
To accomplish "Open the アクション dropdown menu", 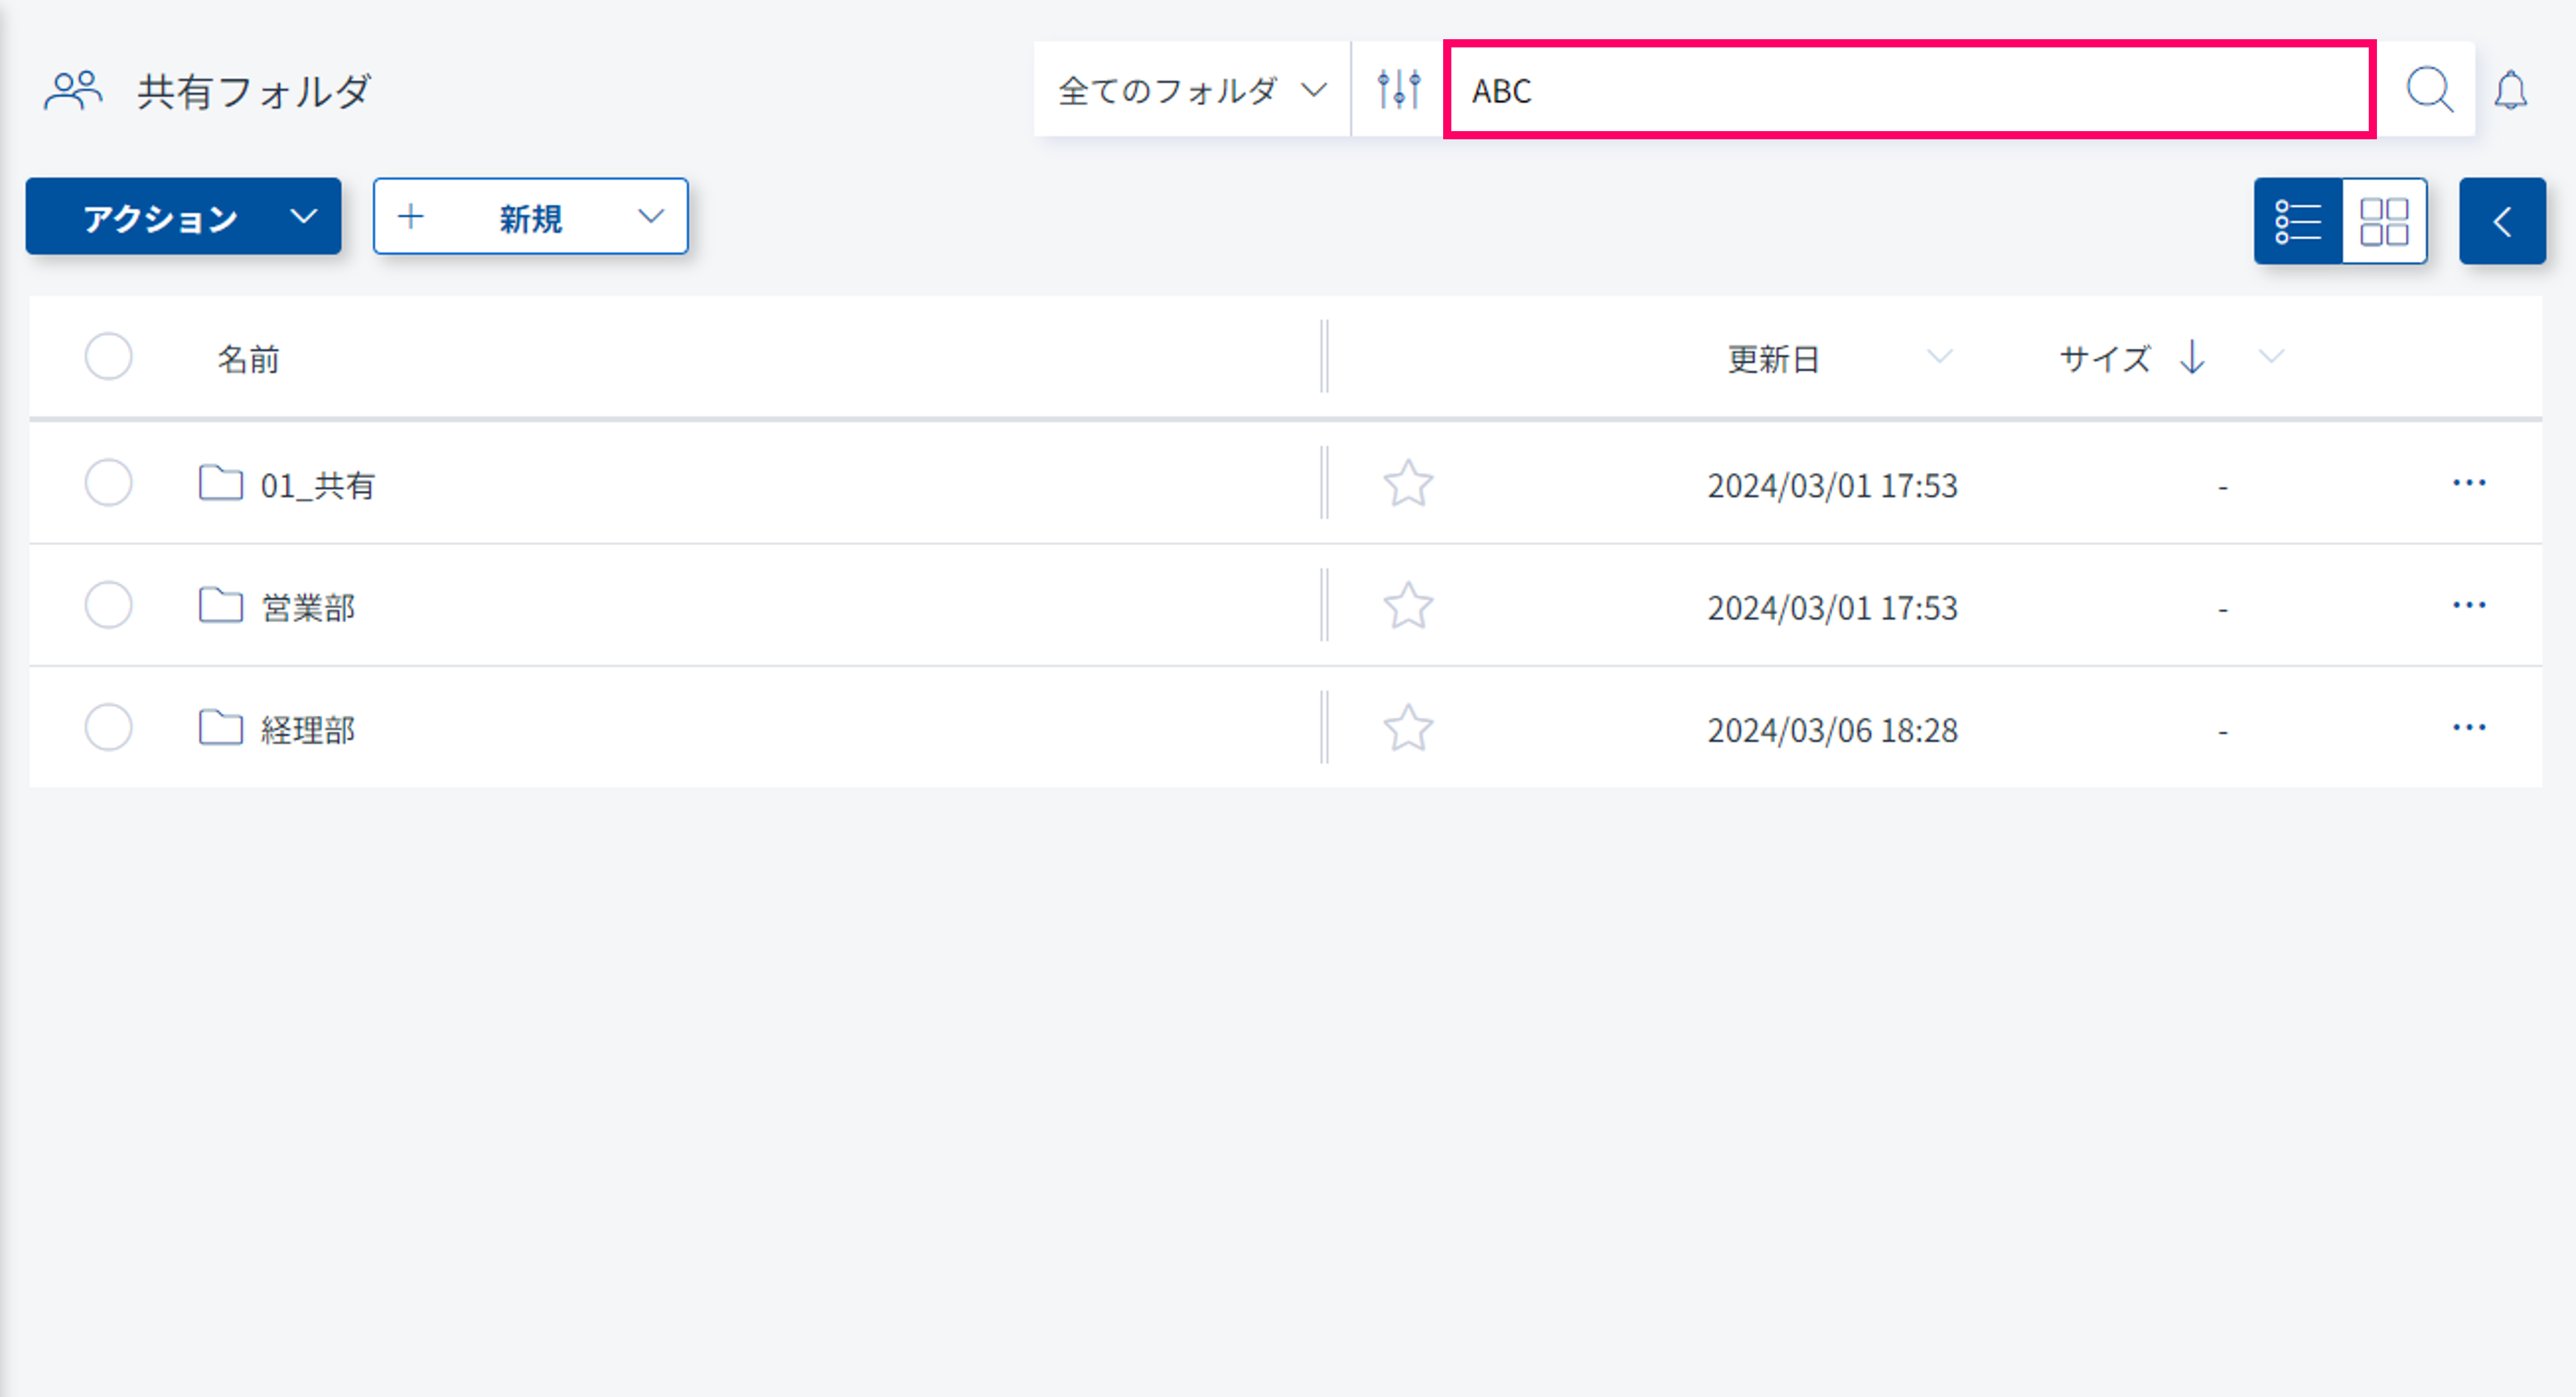I will [184, 217].
